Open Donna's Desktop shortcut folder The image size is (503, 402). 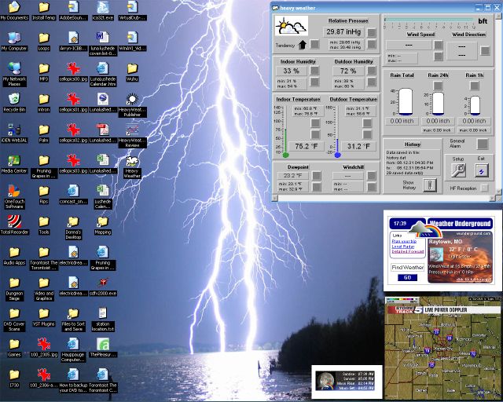(73, 227)
